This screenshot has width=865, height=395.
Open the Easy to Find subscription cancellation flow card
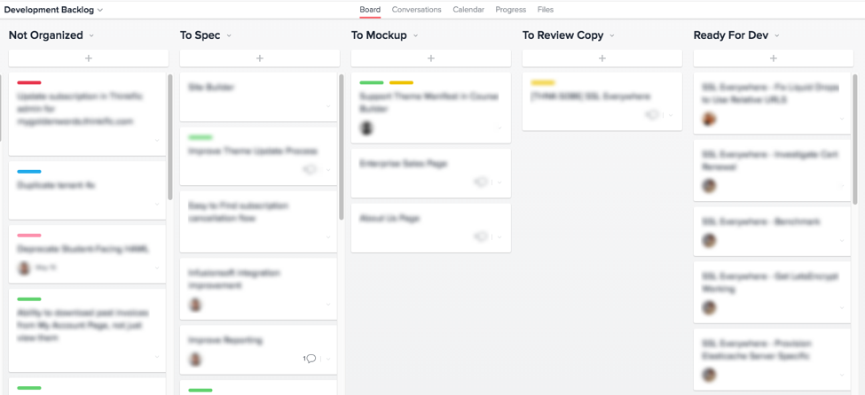[x=258, y=221]
